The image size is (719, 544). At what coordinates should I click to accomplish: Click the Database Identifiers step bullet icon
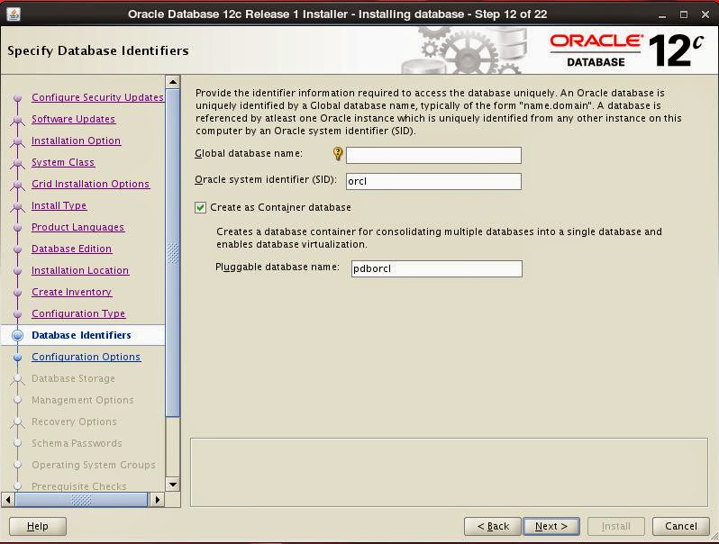17,335
